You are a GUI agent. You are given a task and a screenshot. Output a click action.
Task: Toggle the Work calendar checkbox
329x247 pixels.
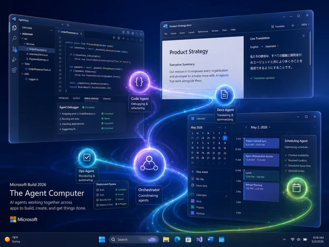(192, 201)
